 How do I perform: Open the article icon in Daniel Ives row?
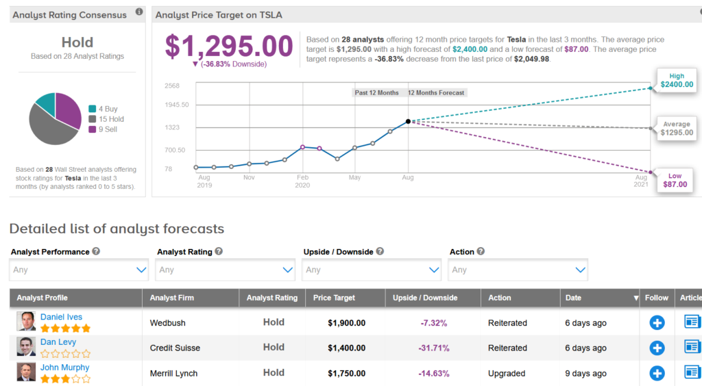coord(692,322)
